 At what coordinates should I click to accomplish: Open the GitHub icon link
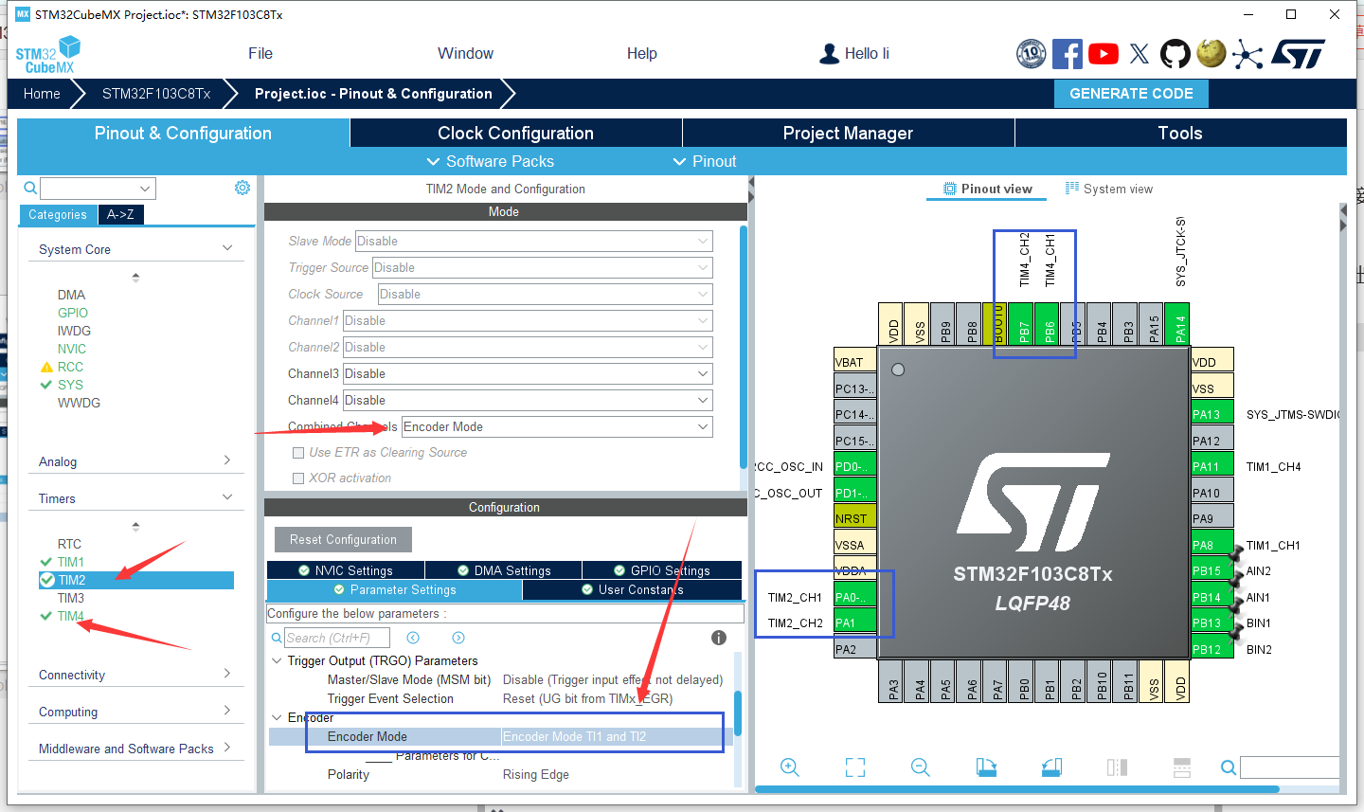1176,54
